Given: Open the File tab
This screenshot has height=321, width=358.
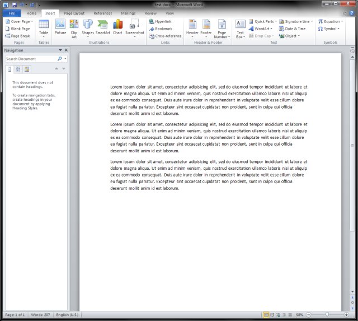Looking at the screenshot, I should (12, 13).
